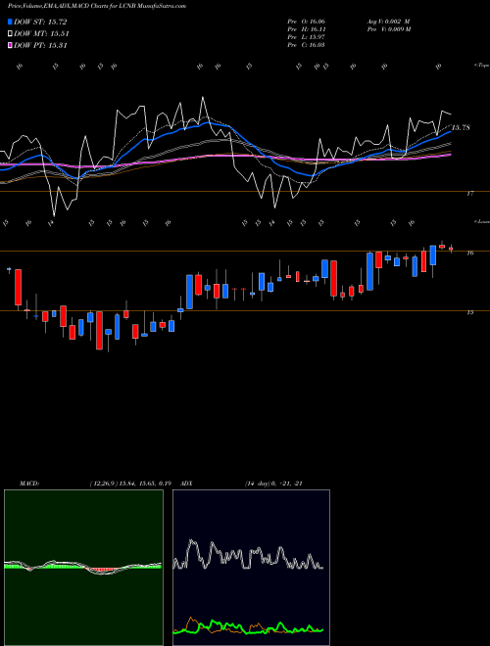This screenshot has height=646, width=490.
Task: Click the '(14 day) 6, +21, -21' ADX values
Action: pyautogui.click(x=273, y=484)
